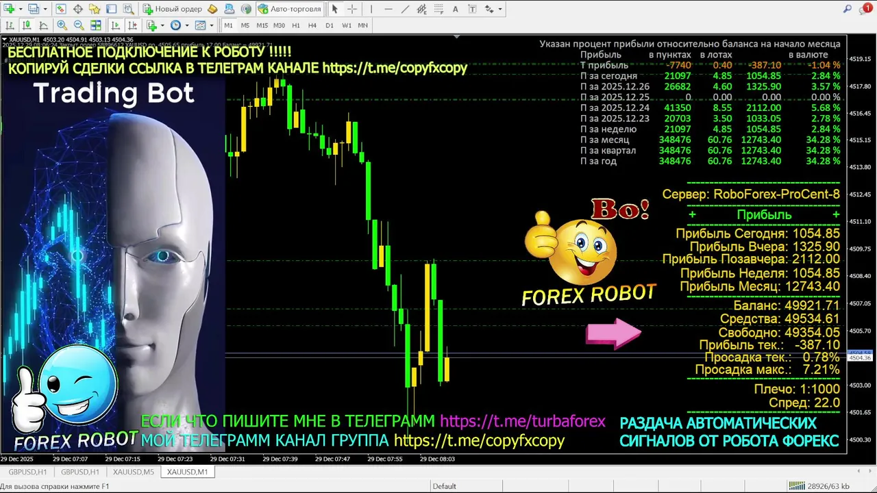Click the Спред: 22.0 label

[804, 403]
